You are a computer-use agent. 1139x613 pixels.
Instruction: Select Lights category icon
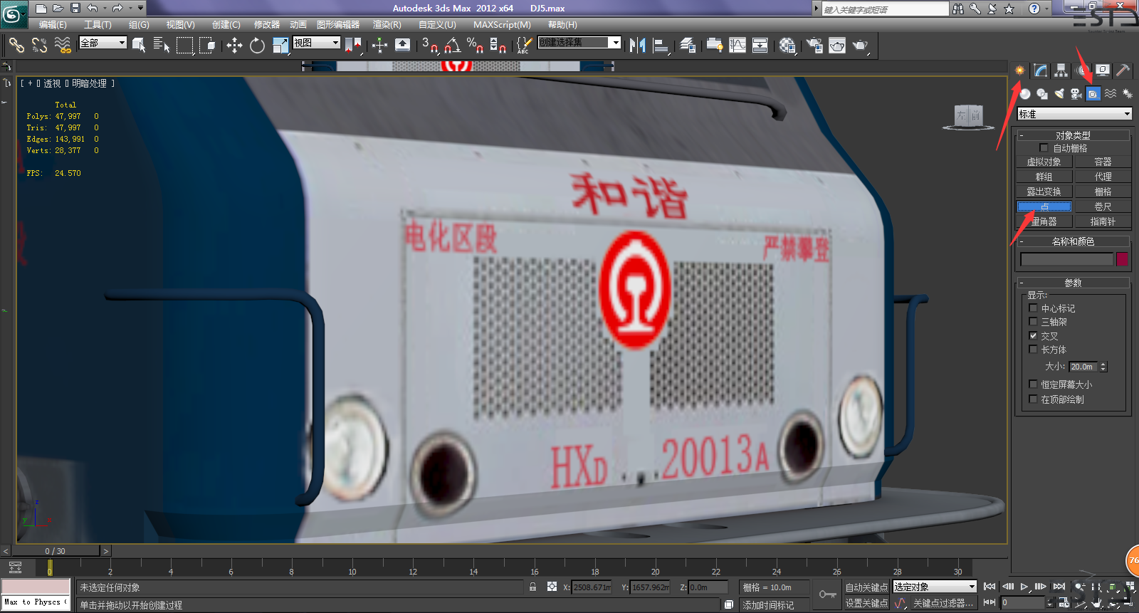coord(1059,93)
